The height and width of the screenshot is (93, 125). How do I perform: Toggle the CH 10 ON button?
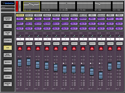click(x=101, y=49)
